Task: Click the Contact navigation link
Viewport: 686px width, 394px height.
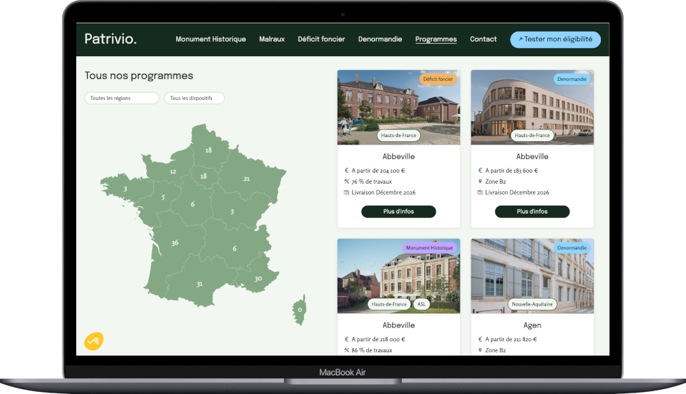Action: tap(483, 39)
